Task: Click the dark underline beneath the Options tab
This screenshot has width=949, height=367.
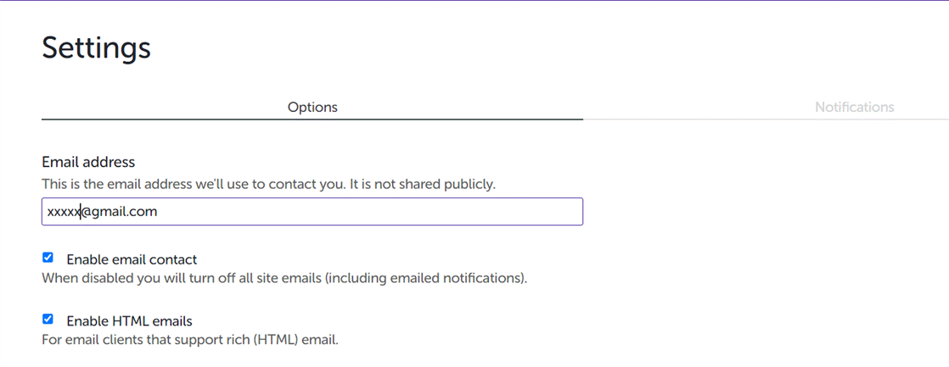Action: coord(312,120)
